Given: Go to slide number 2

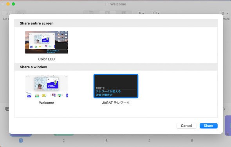Looking at the screenshot, I should click(x=63, y=140).
